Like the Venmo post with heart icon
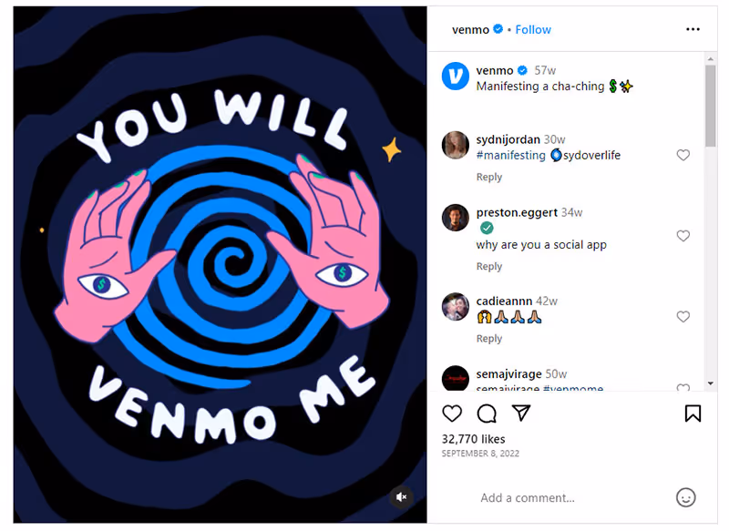Viewport: 729px width, 531px height. (451, 413)
